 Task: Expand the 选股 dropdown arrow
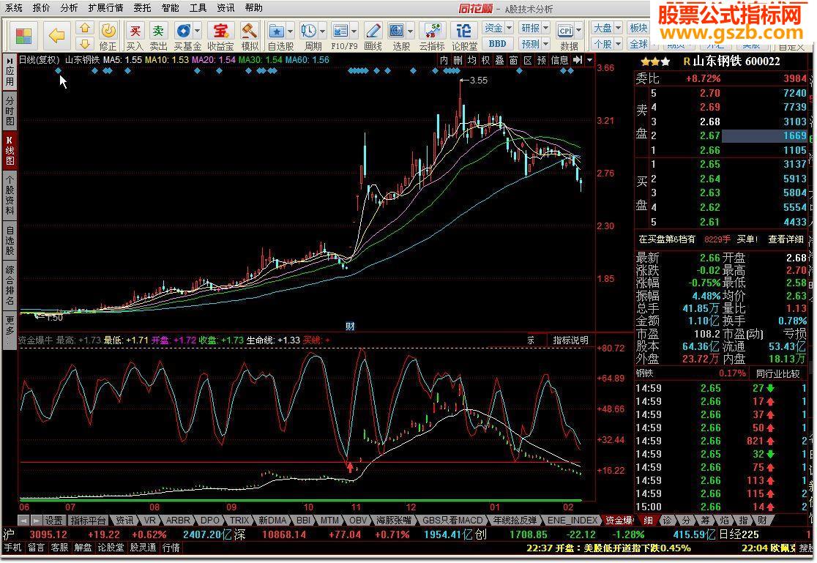click(x=410, y=31)
